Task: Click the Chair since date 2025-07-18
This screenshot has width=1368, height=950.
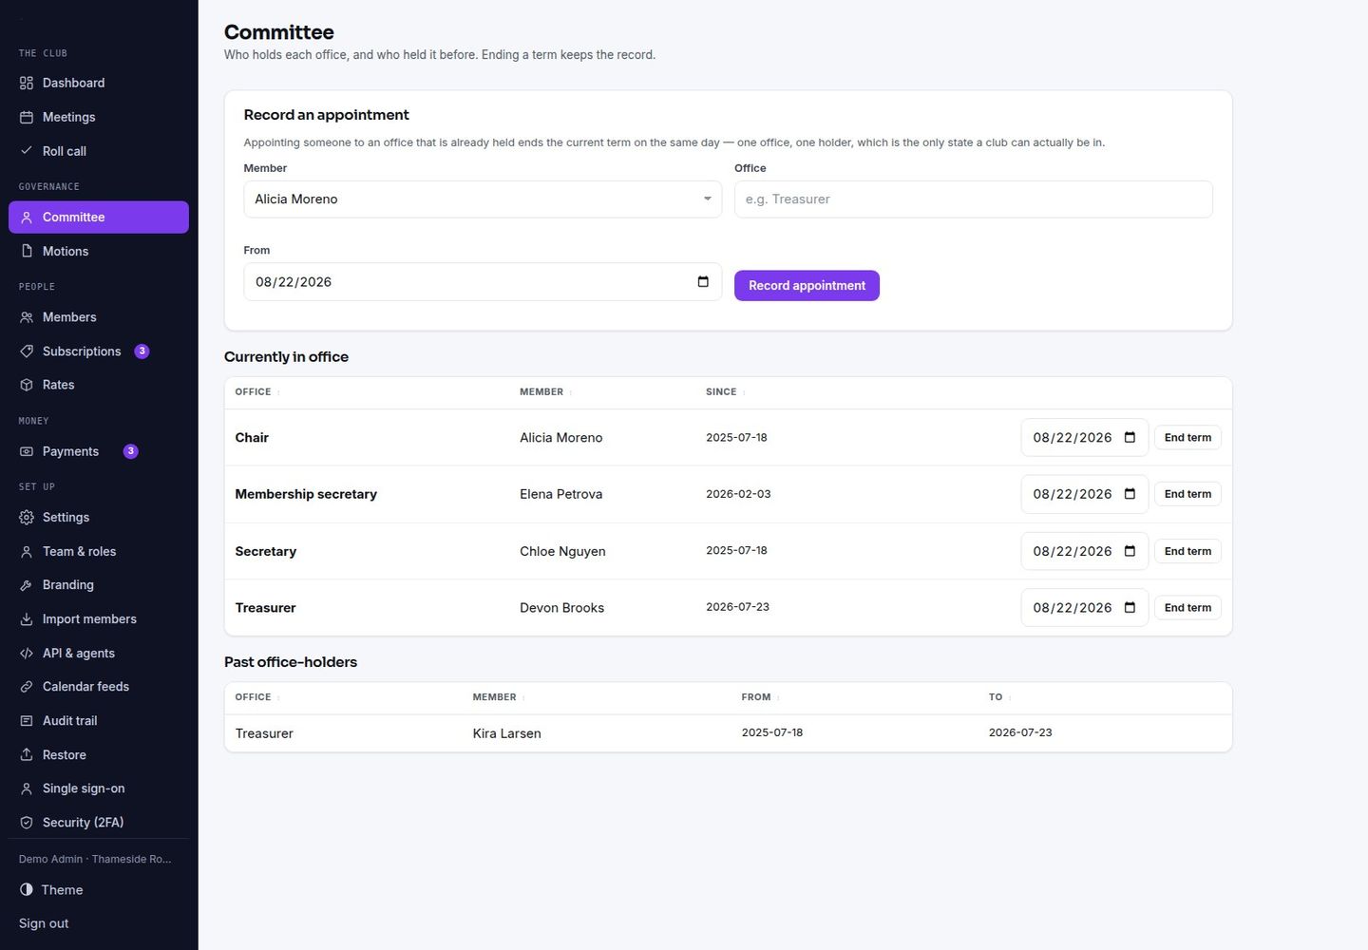Action: [736, 438]
